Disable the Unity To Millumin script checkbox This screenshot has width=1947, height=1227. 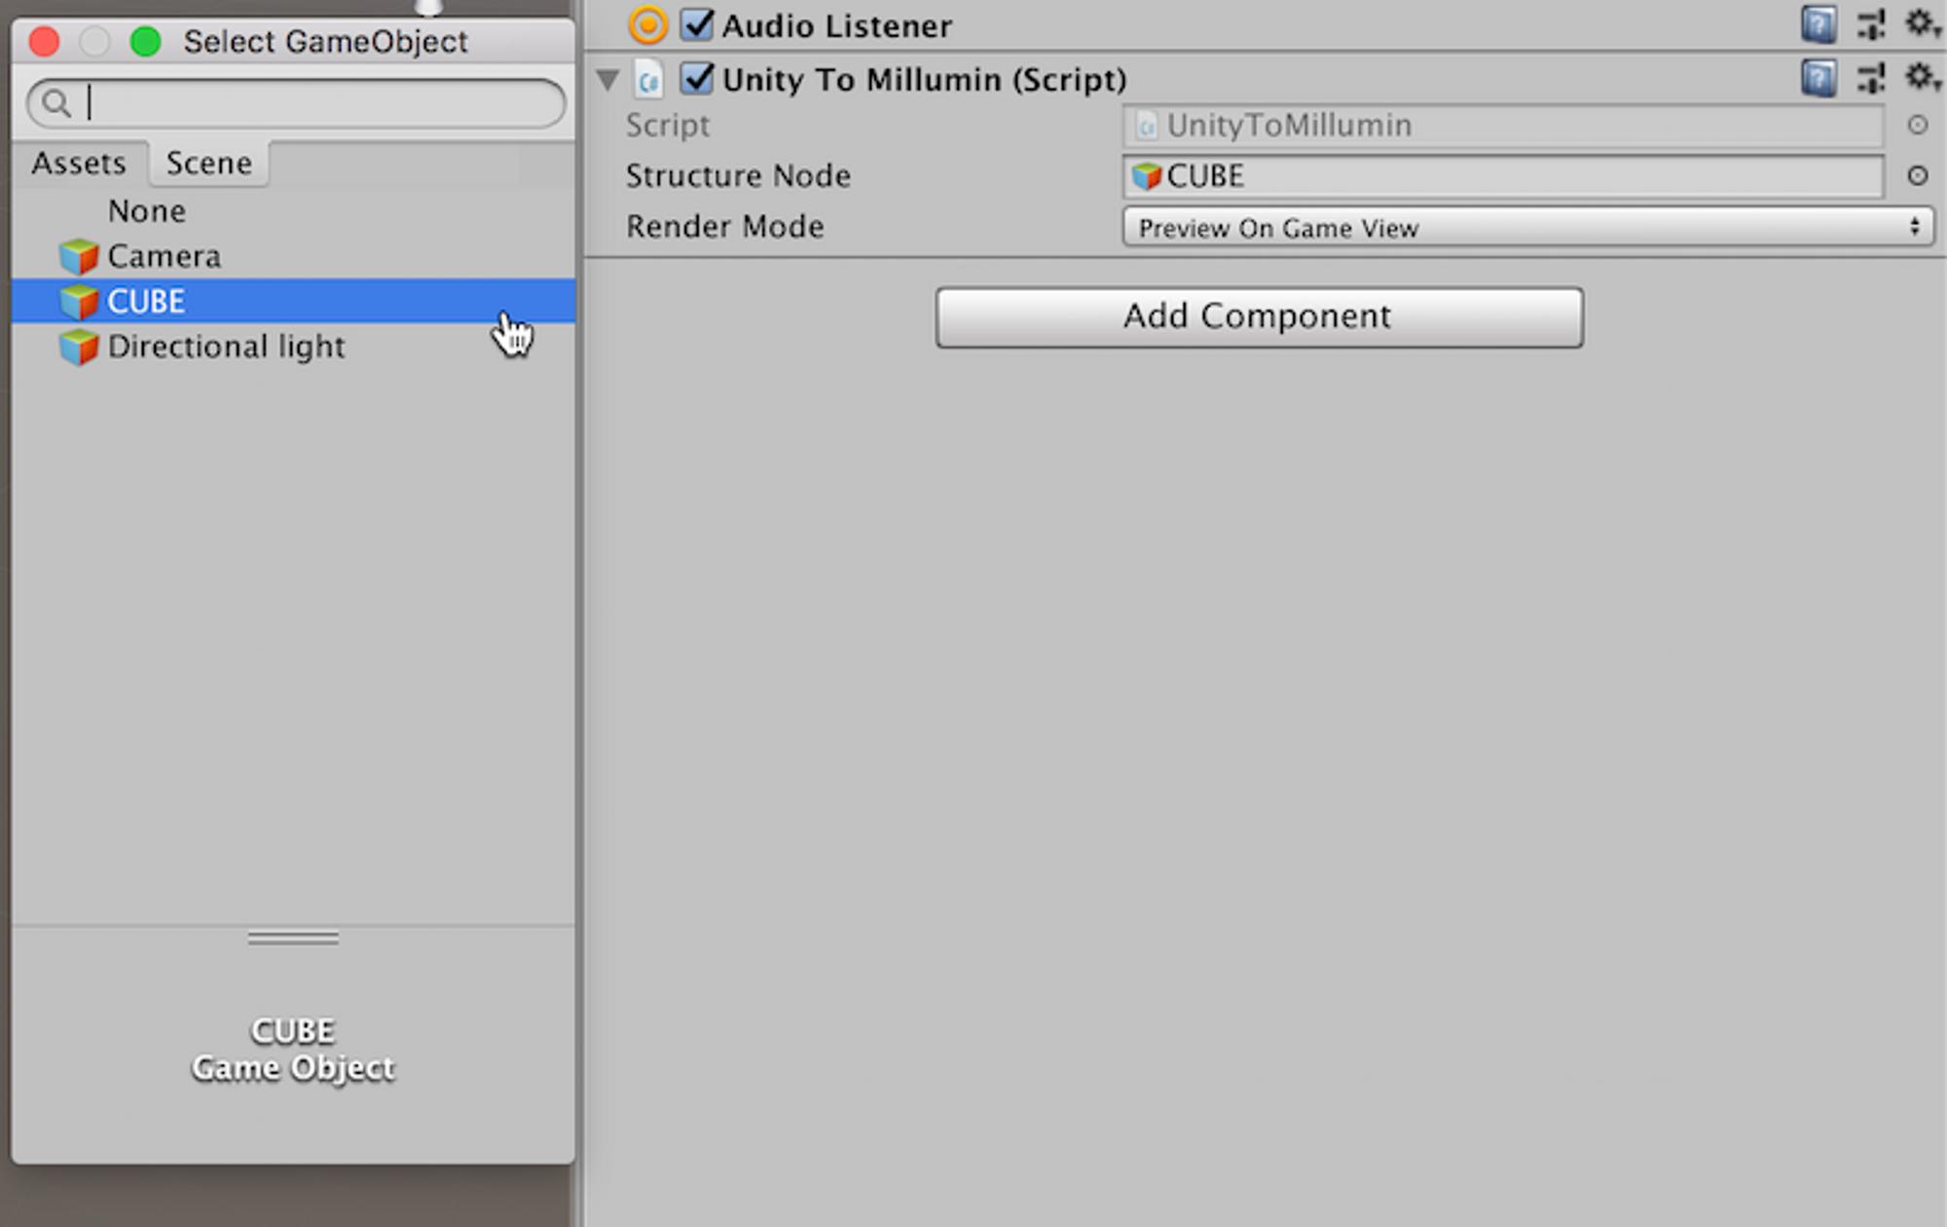[697, 78]
